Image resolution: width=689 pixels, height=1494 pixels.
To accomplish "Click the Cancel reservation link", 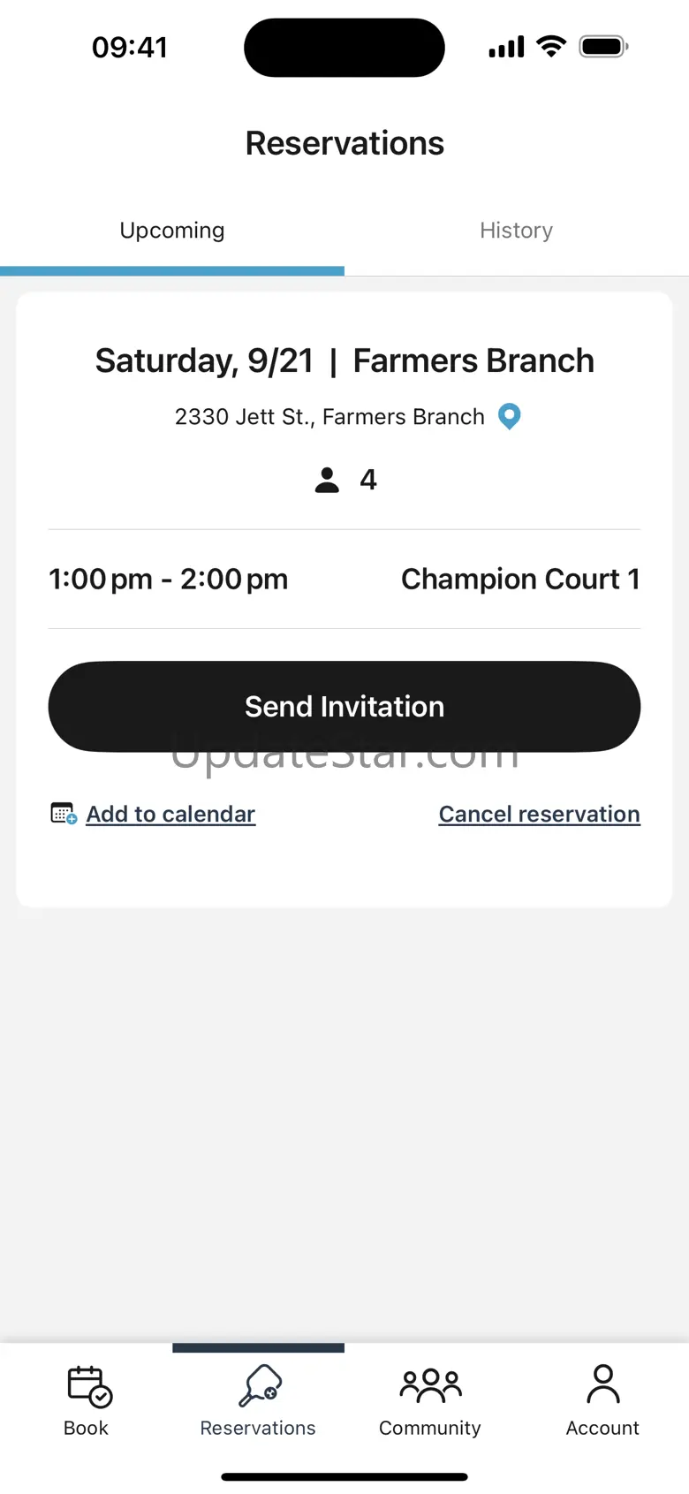I will (x=540, y=814).
